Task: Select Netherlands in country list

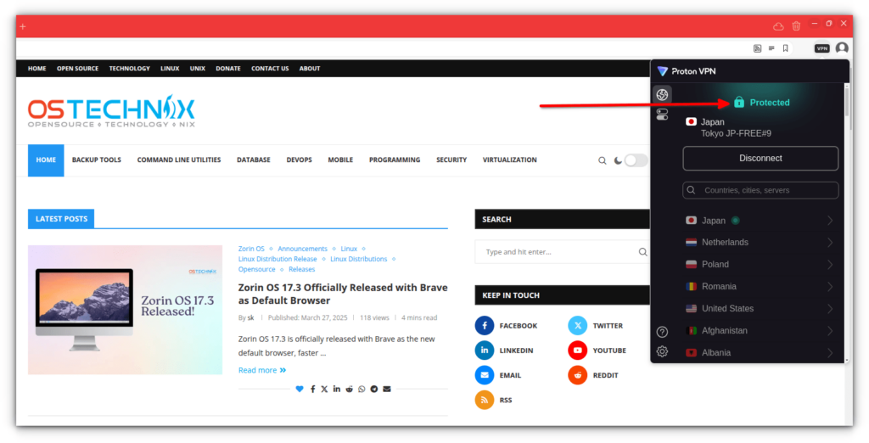Action: point(760,242)
